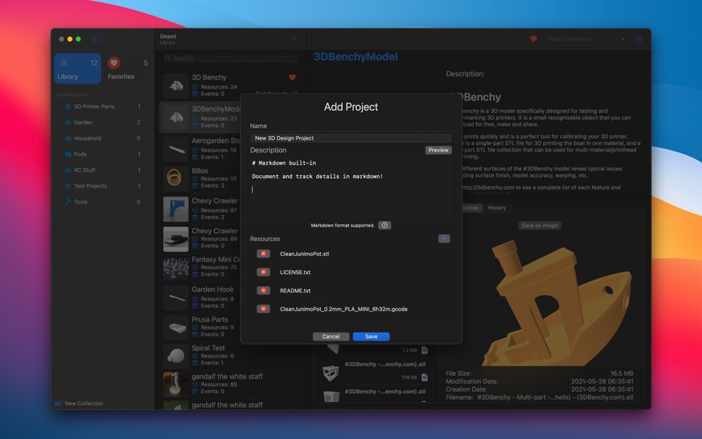Click the edit project icon in toolbar
702x439 pixels.
click(x=639, y=39)
